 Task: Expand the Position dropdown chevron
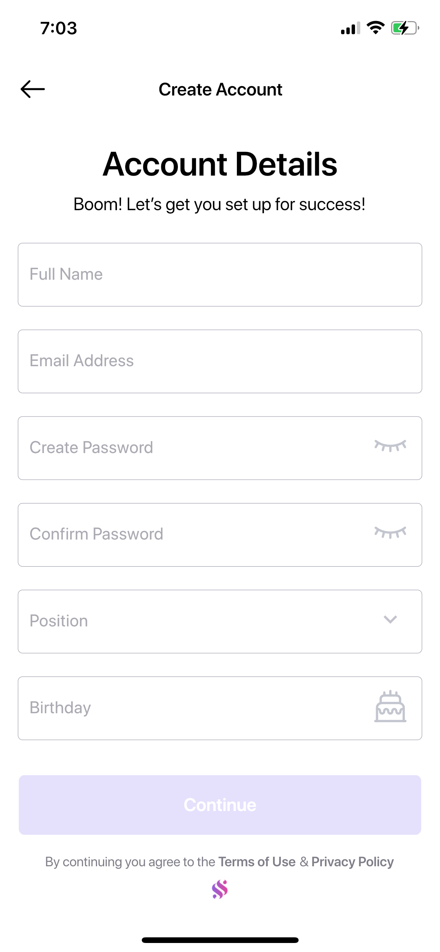click(x=390, y=619)
